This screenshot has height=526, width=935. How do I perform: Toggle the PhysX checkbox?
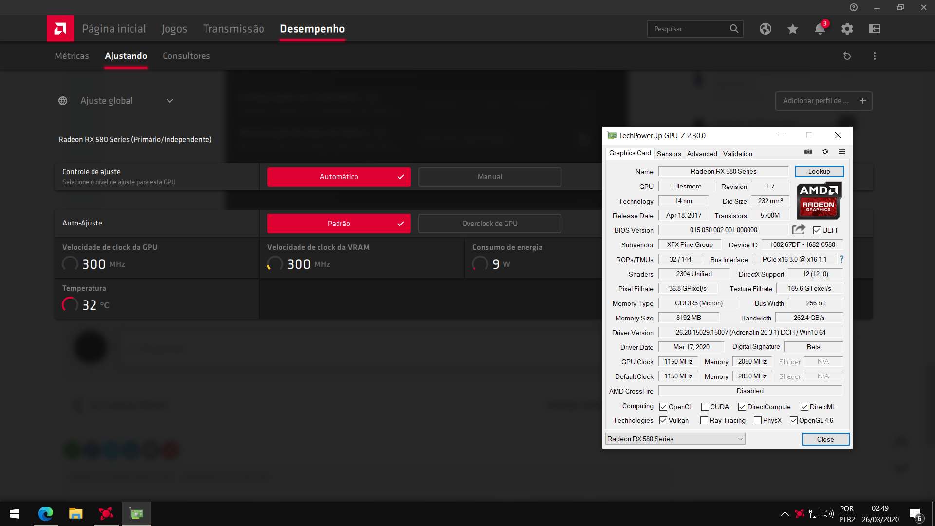(x=758, y=420)
